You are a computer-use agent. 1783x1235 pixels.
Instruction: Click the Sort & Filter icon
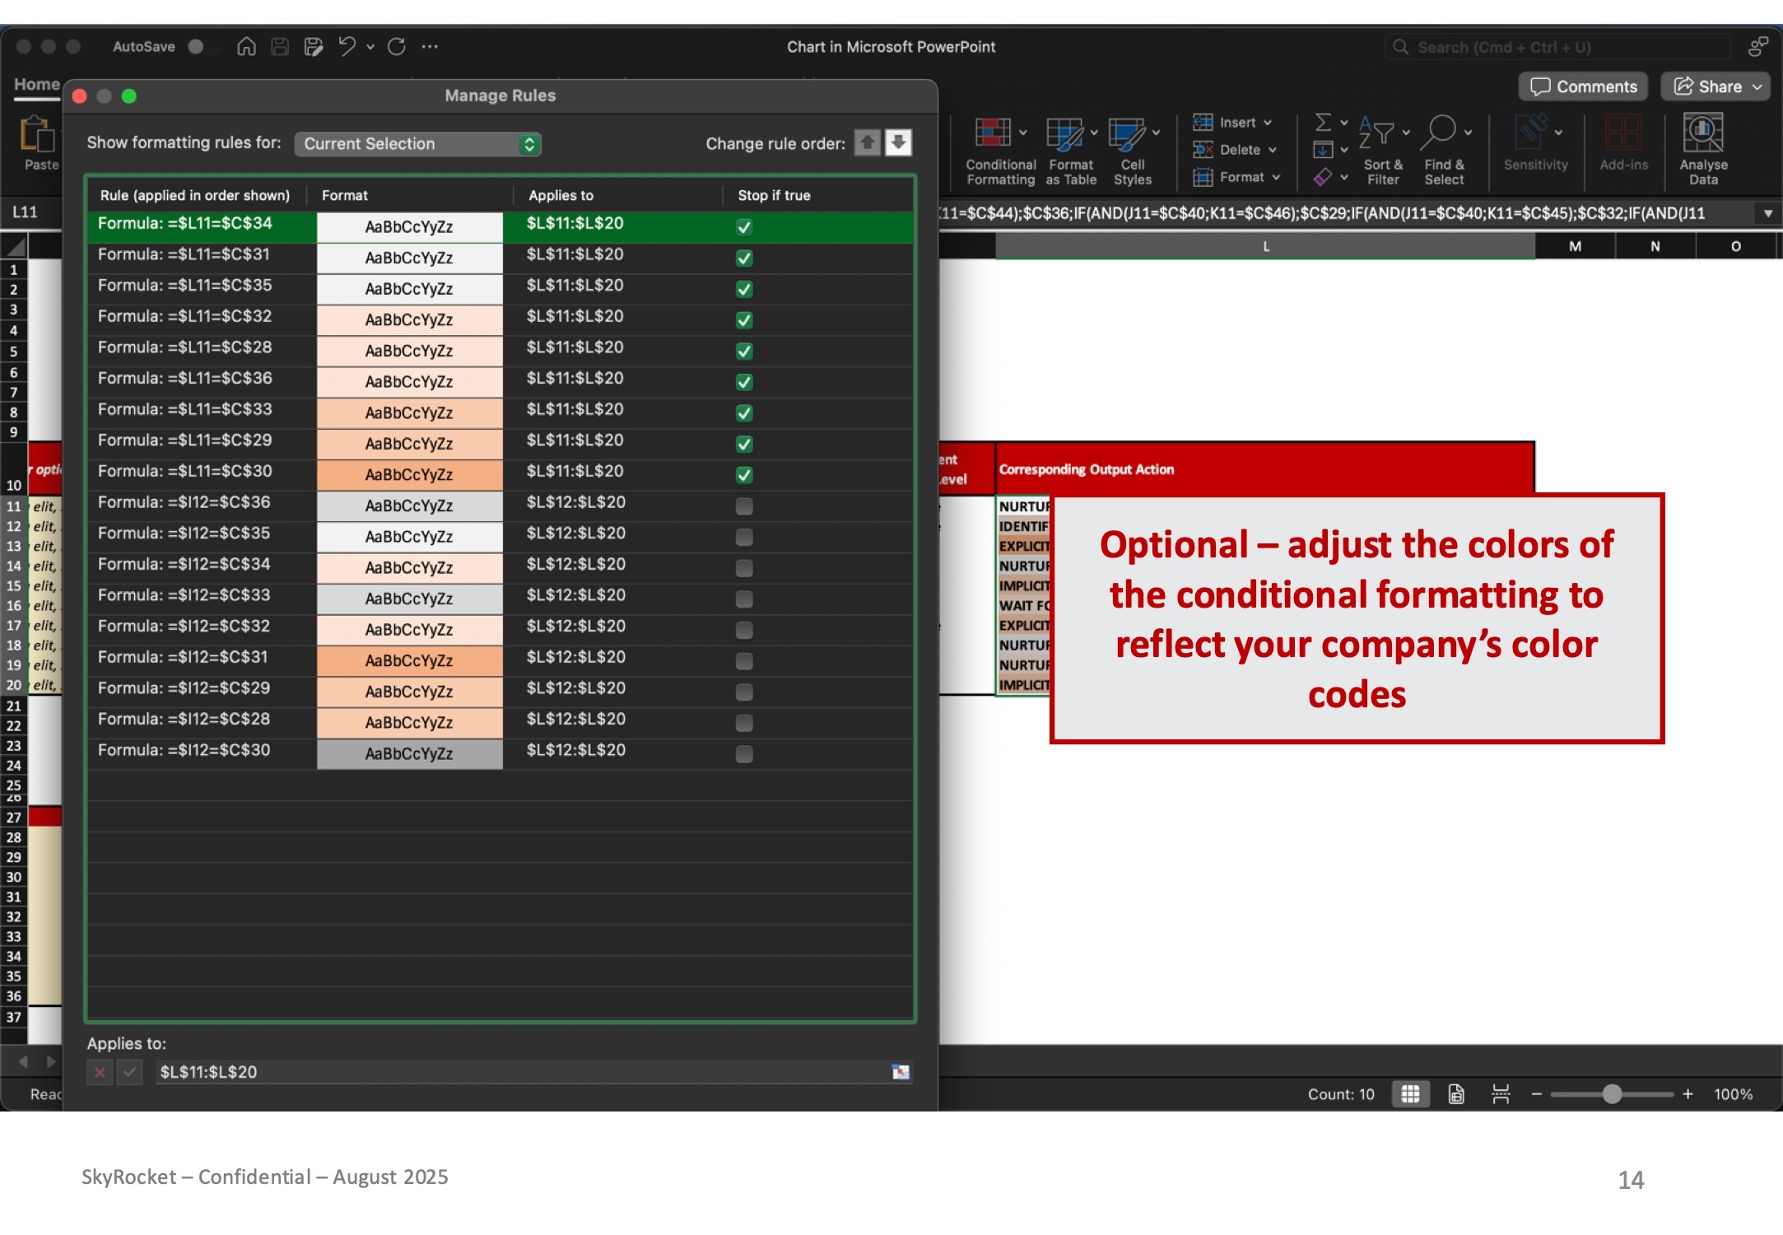click(x=1377, y=132)
